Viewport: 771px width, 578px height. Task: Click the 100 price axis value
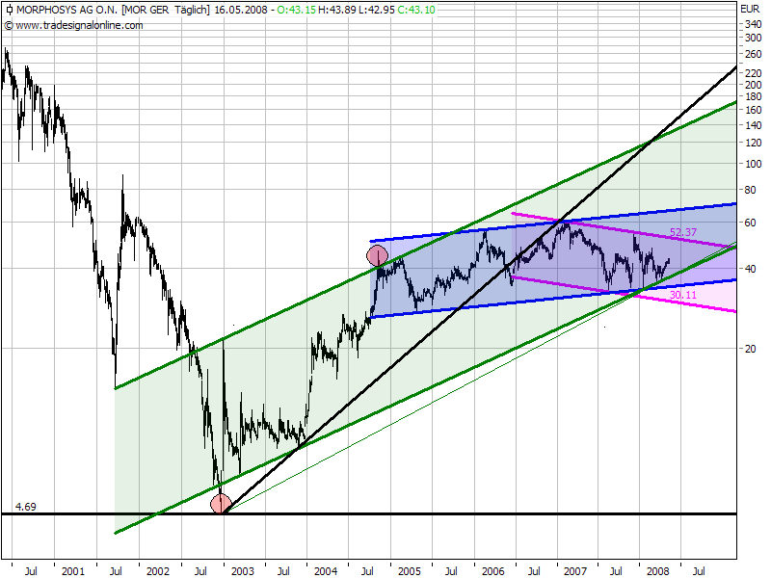(754, 164)
